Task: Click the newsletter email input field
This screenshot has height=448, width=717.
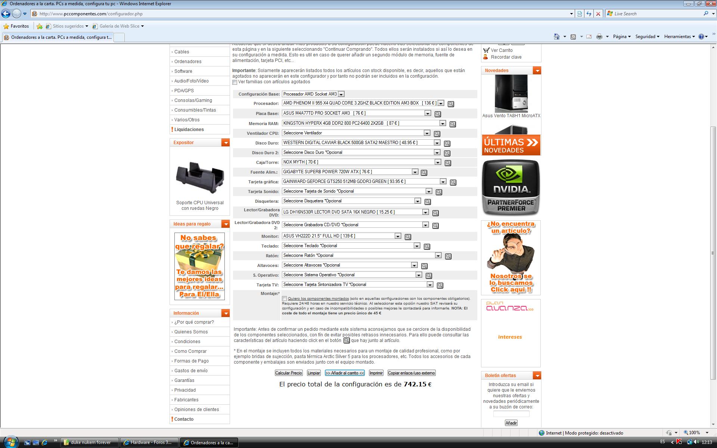Action: pos(511,414)
